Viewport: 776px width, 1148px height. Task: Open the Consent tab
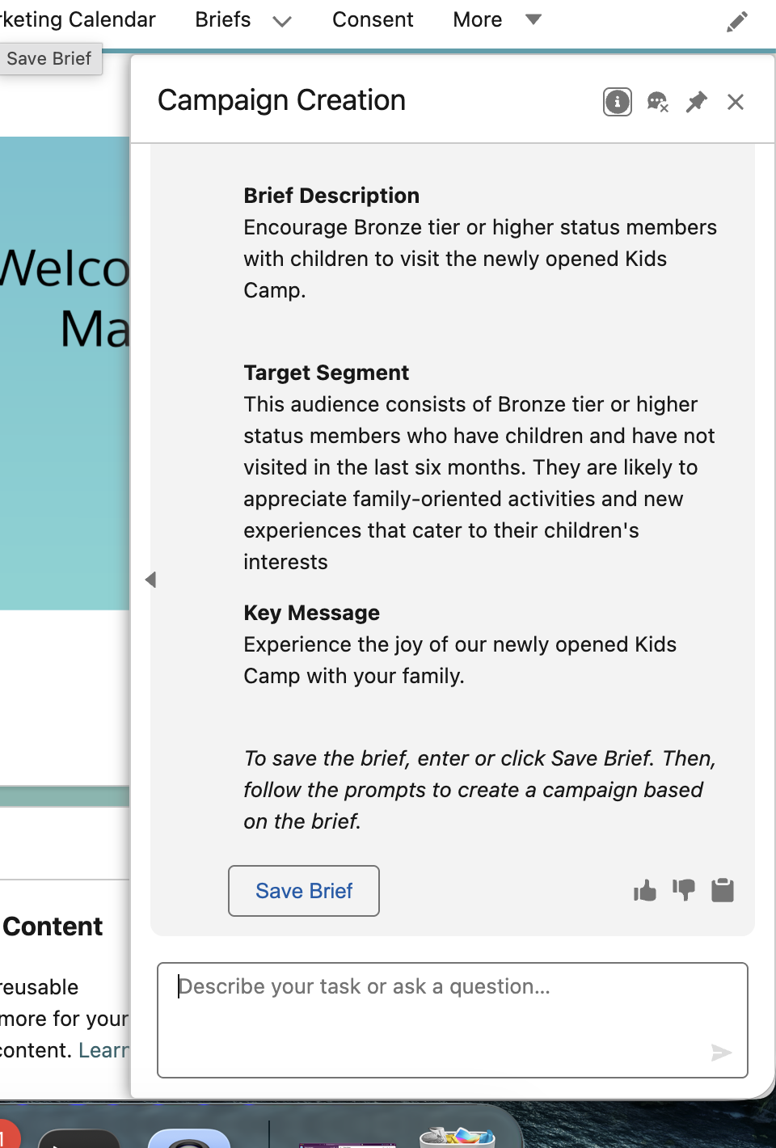tap(373, 19)
